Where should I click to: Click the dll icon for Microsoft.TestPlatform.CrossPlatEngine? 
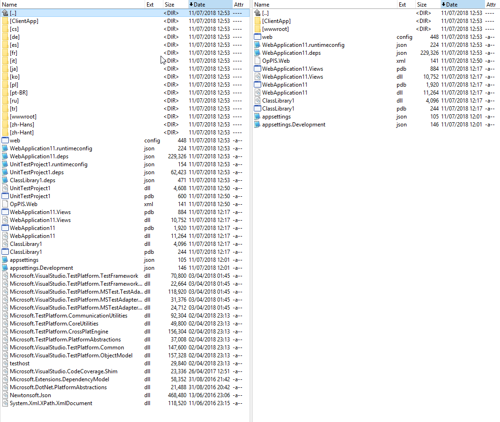pyautogui.click(x=6, y=331)
